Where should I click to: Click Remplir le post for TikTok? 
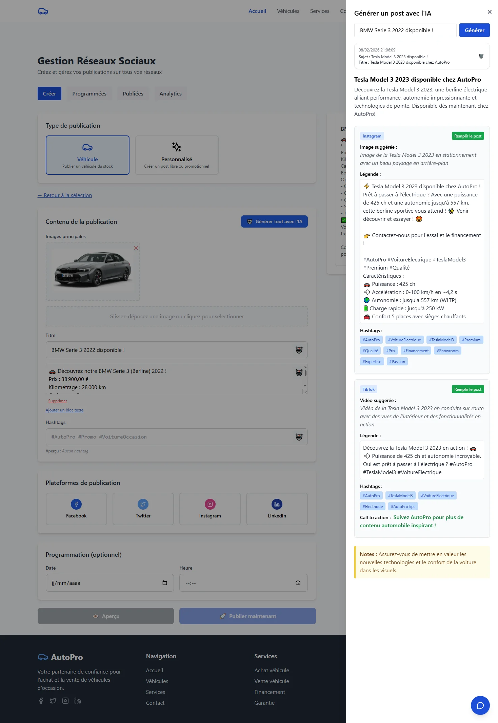(468, 389)
